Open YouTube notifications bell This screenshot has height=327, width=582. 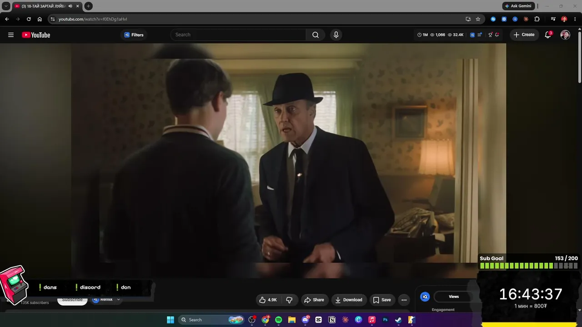[x=548, y=35]
